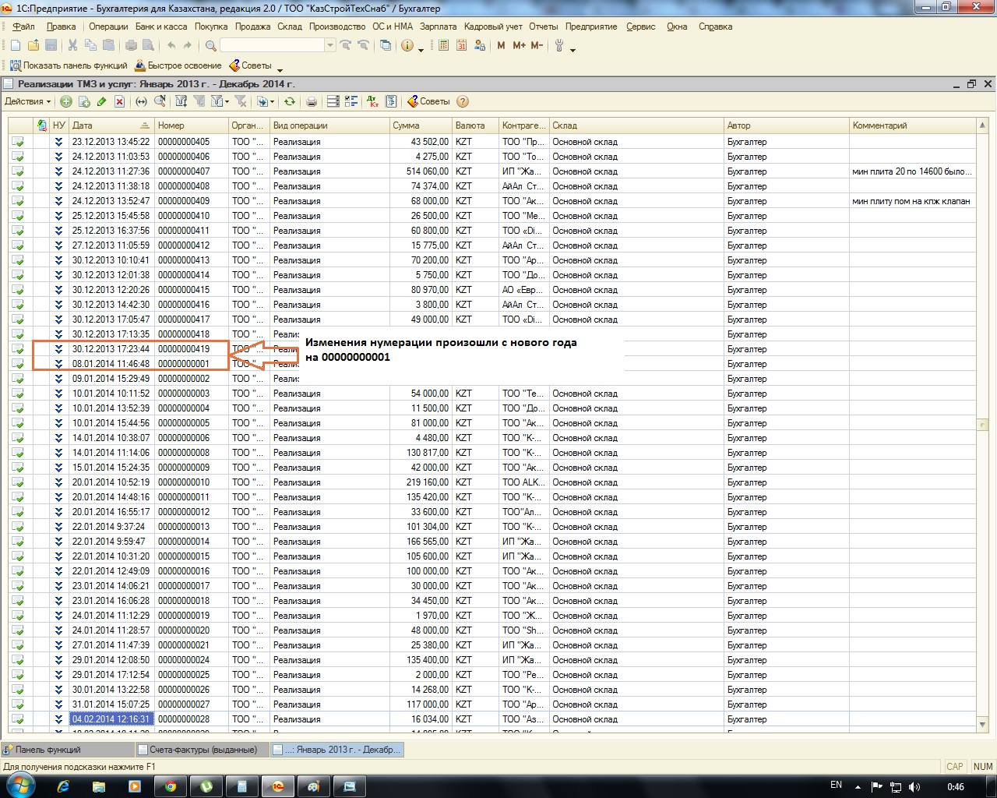Viewport: 997px width, 798px height.
Task: Click Показать панель функций button
Action: [69, 65]
